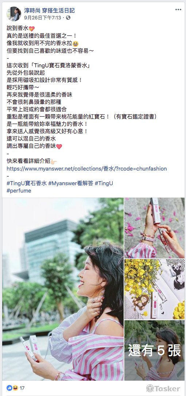The image size is (186, 396).
Task: Click the page profile picture avatar
Action: point(14,14)
